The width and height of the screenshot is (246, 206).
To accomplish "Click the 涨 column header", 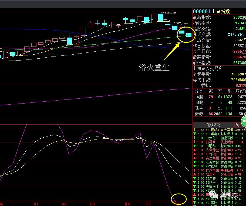I will pos(211,91).
